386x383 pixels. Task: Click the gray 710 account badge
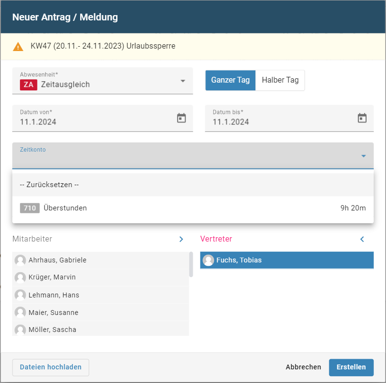click(x=30, y=208)
